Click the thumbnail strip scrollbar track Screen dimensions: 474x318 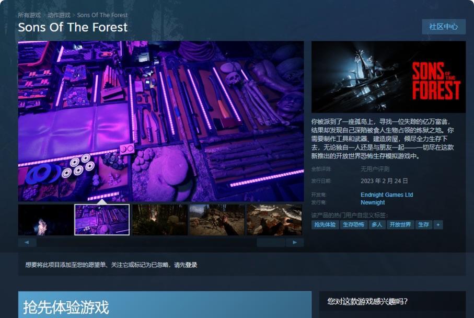(161, 242)
